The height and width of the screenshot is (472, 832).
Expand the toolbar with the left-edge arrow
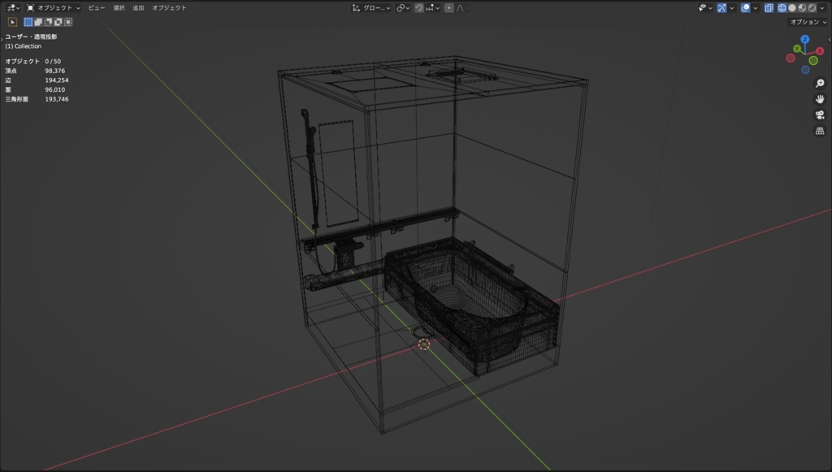2,40
